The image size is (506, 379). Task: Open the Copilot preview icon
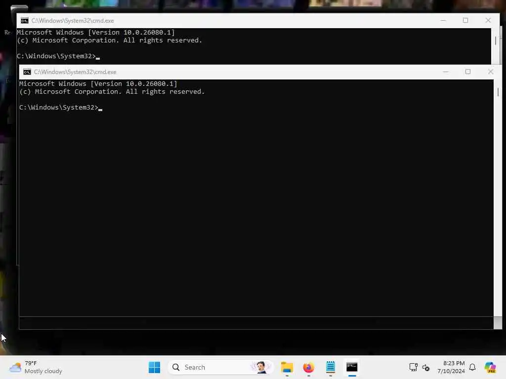click(490, 367)
